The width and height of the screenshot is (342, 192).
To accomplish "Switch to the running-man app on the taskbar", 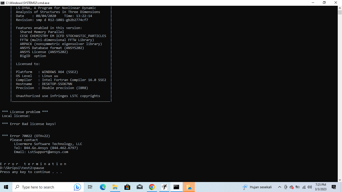I will coord(164,187).
